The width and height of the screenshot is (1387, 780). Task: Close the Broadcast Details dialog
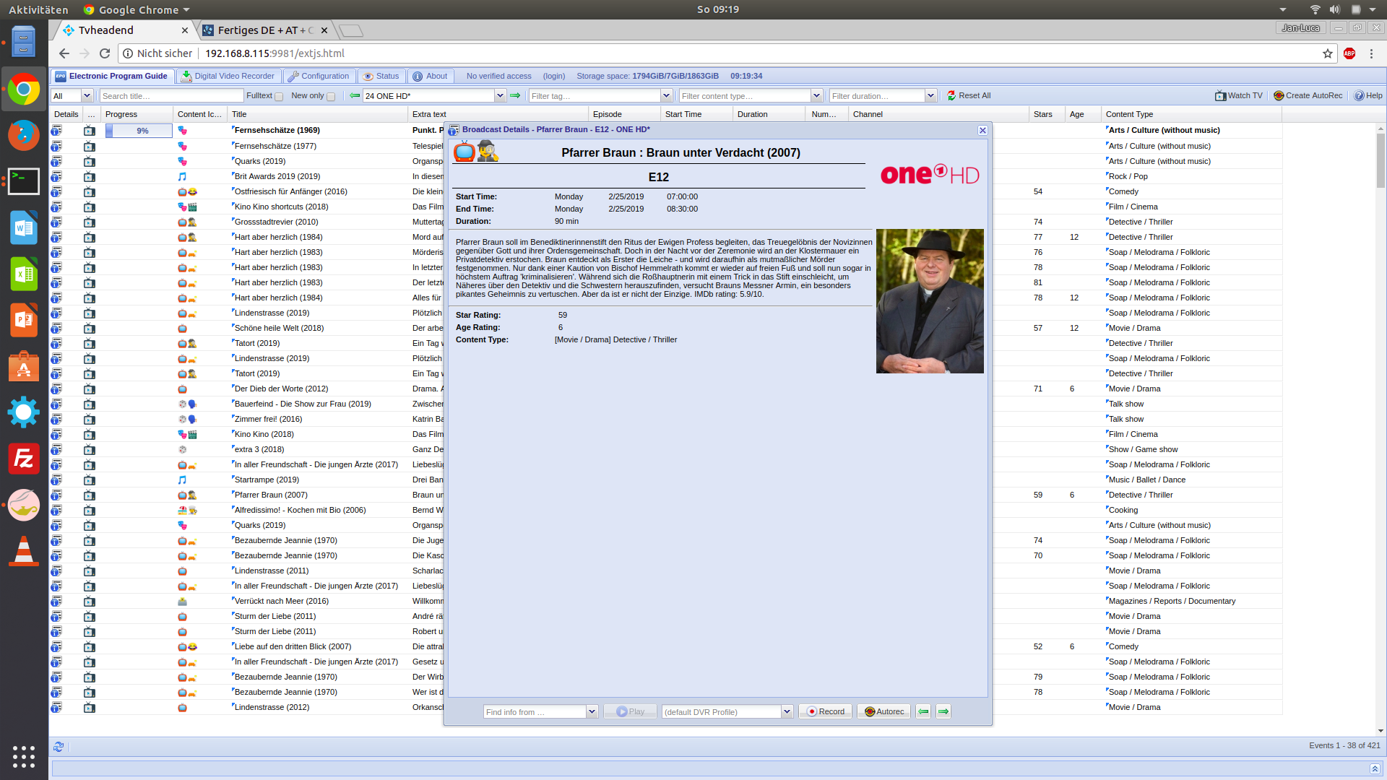click(x=982, y=130)
